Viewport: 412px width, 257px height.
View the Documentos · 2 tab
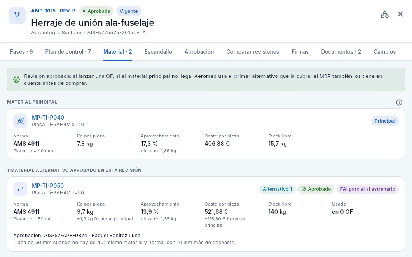tap(341, 52)
